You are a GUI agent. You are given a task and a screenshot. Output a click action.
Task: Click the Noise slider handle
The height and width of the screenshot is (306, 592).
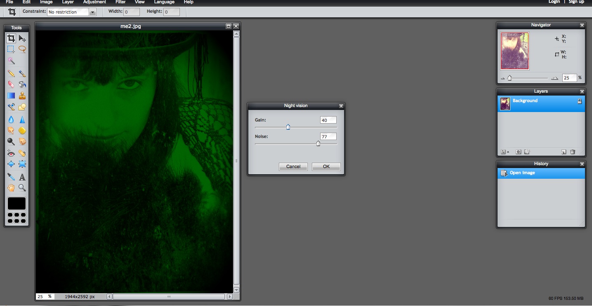click(x=318, y=143)
